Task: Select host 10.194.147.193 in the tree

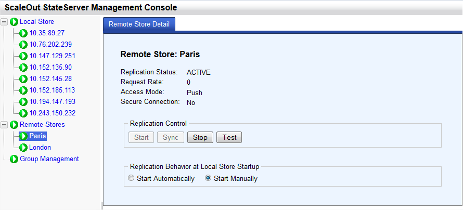Action: tap(53, 102)
